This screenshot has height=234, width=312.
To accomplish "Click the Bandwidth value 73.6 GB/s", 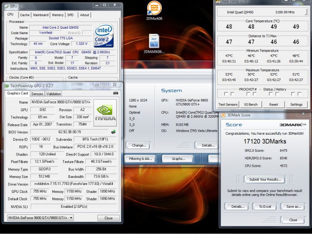I will (101, 176).
